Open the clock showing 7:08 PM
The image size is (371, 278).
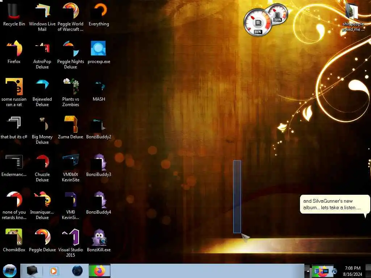click(353, 271)
